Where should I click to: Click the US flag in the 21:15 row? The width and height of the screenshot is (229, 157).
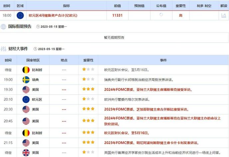pos(26,143)
